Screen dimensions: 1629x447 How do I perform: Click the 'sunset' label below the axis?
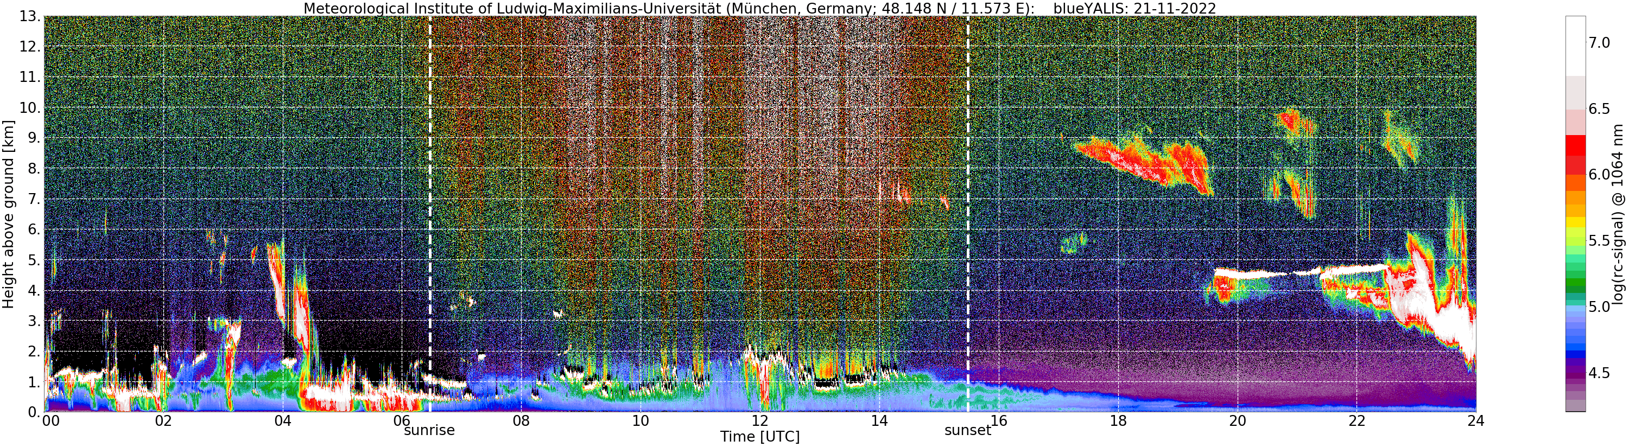(967, 431)
